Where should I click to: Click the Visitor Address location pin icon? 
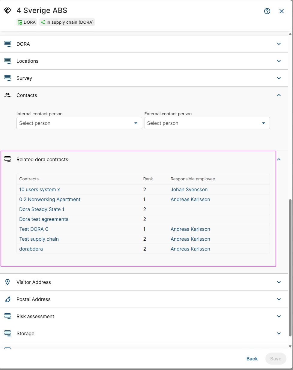[7, 282]
